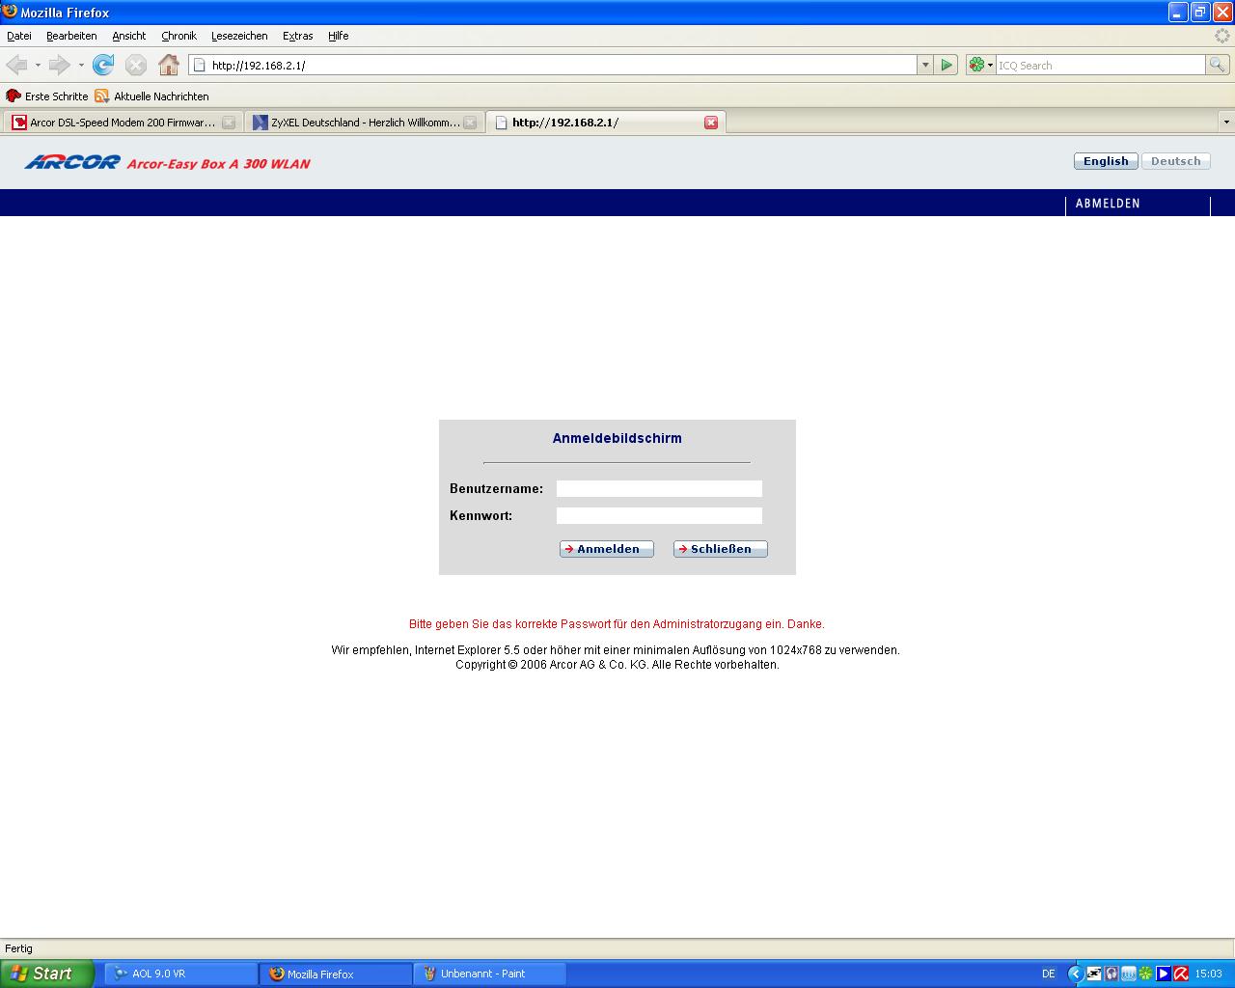Expand the ICQ search engine dropdown
Screen dimensions: 1235x988
(981, 65)
